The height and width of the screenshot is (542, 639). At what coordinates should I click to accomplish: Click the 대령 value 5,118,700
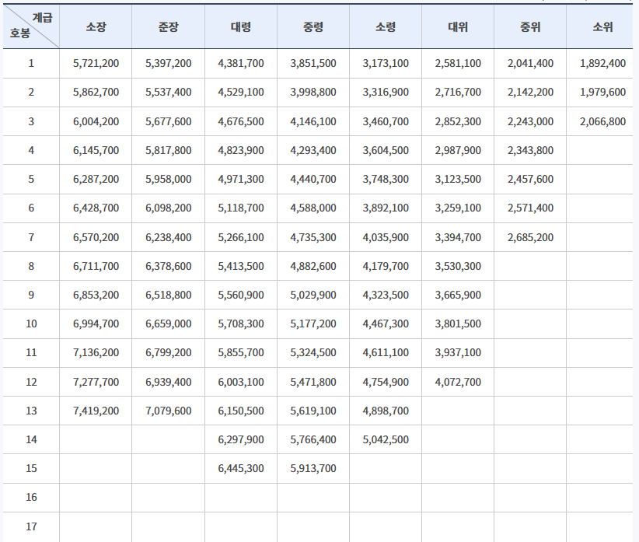(241, 208)
